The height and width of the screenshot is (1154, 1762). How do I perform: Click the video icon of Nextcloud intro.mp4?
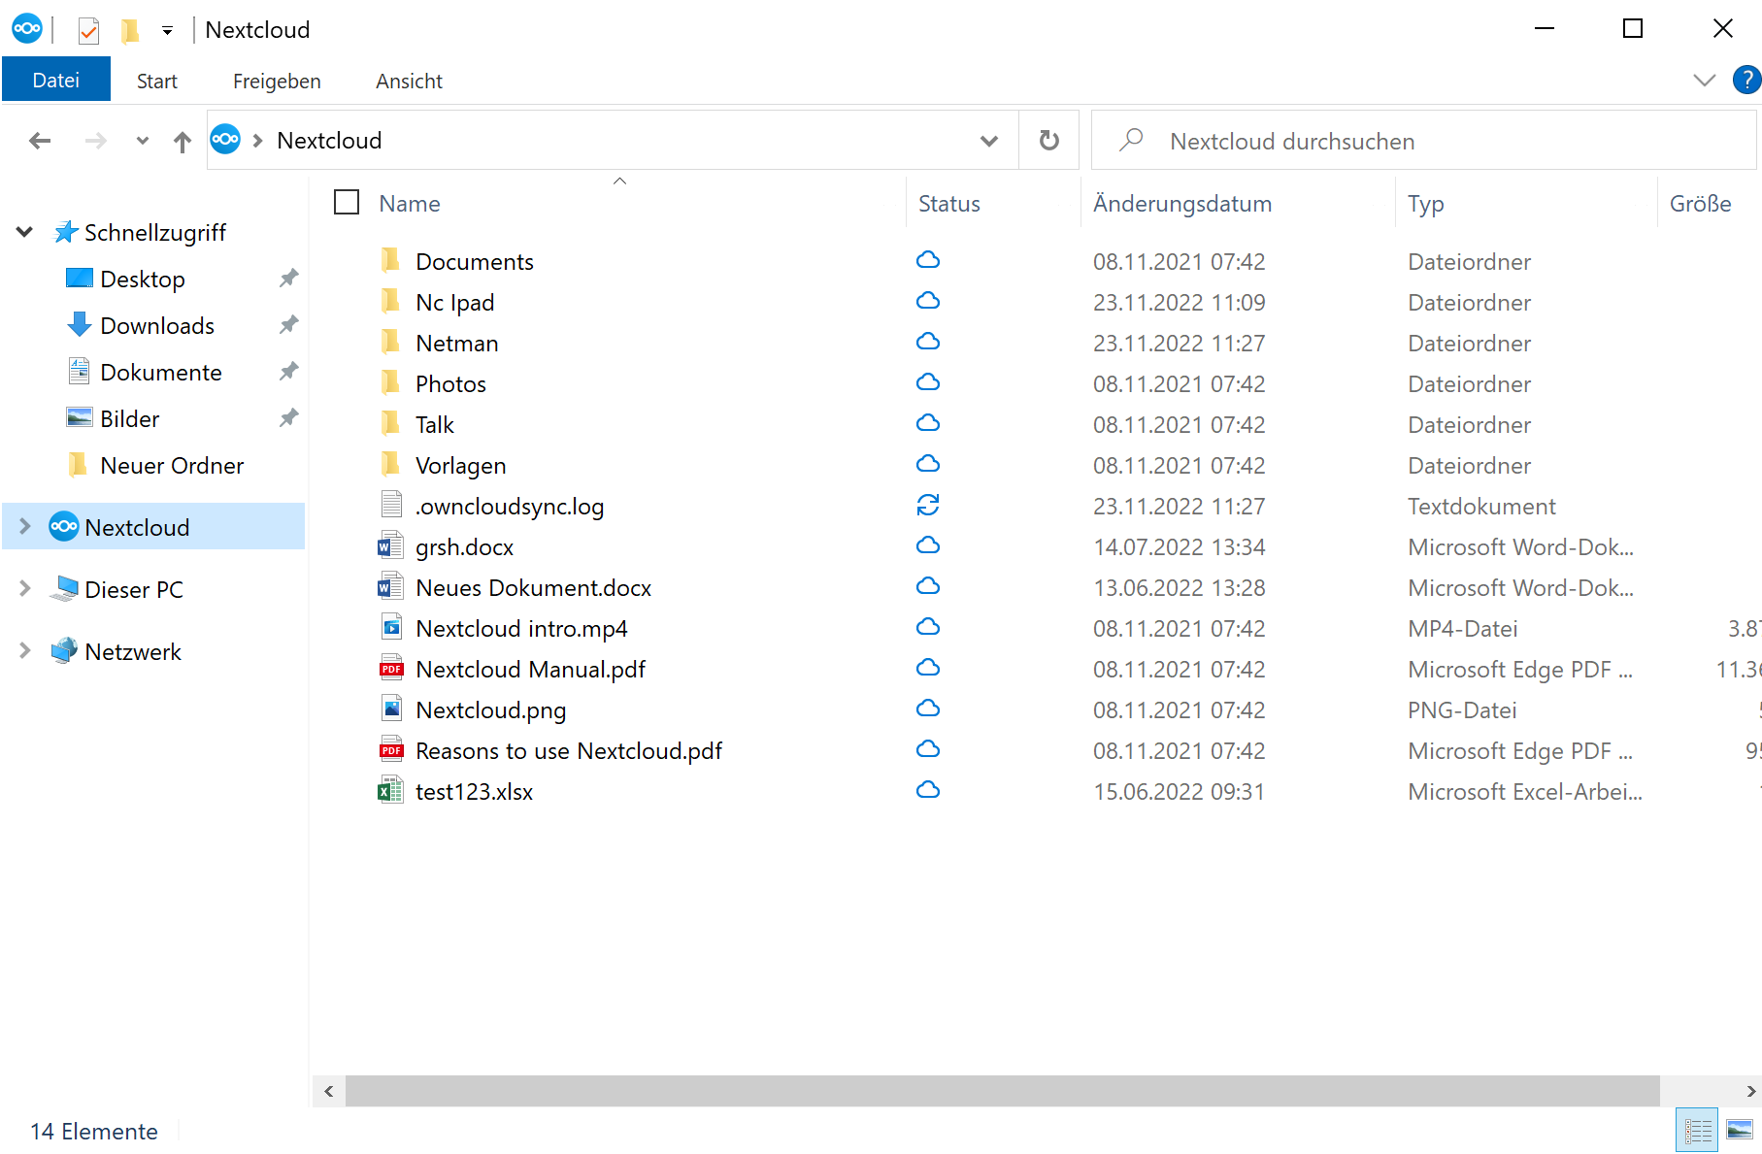[x=391, y=627]
